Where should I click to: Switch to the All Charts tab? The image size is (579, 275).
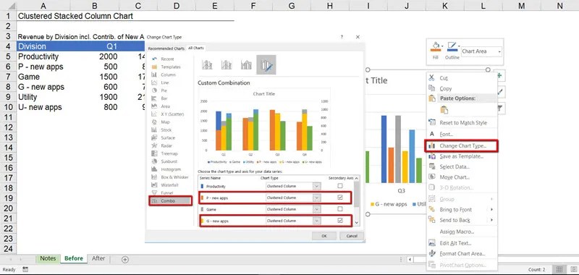pyautogui.click(x=195, y=48)
